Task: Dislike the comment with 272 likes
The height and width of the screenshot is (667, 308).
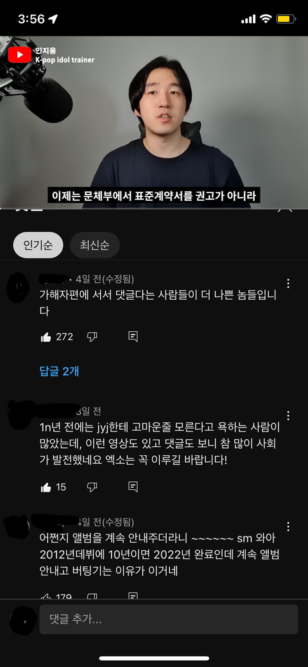Action: 92,337
